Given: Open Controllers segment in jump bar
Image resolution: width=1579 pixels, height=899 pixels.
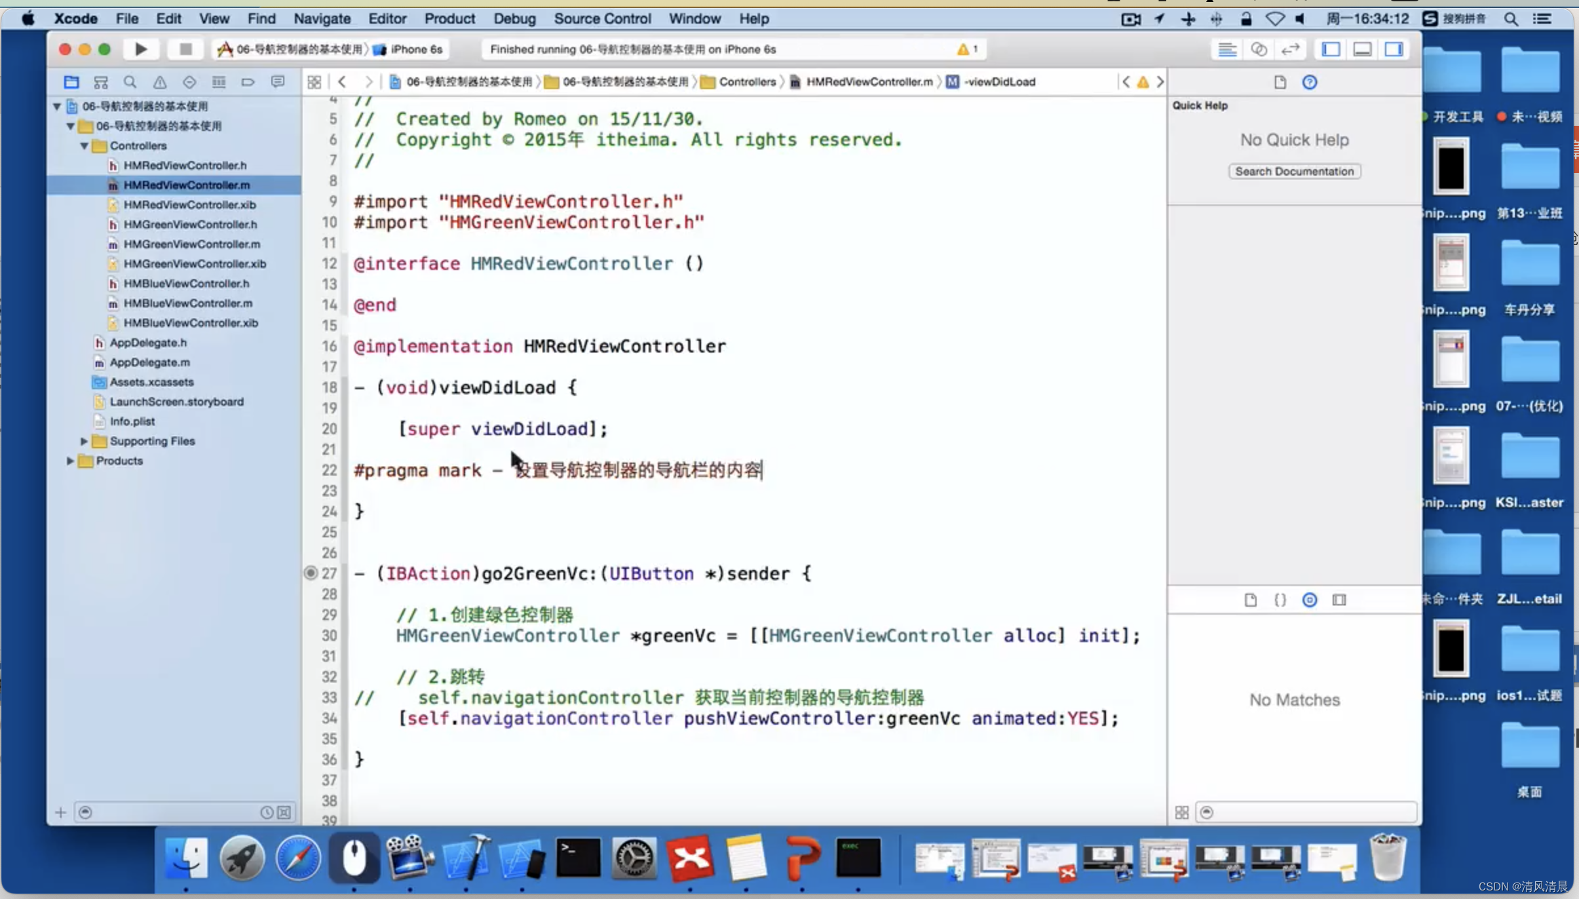Looking at the screenshot, I should (x=738, y=82).
